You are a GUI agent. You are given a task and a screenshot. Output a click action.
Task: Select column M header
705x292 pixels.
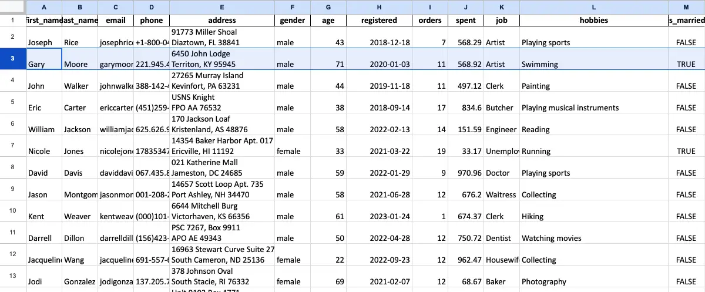coord(686,7)
